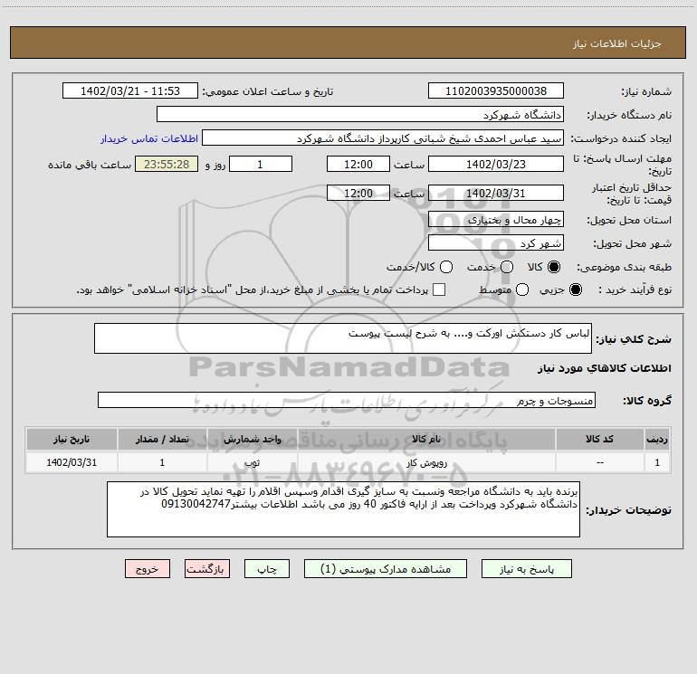Click the delivery city field شهر کرد
The image size is (697, 674).
pyautogui.click(x=496, y=242)
